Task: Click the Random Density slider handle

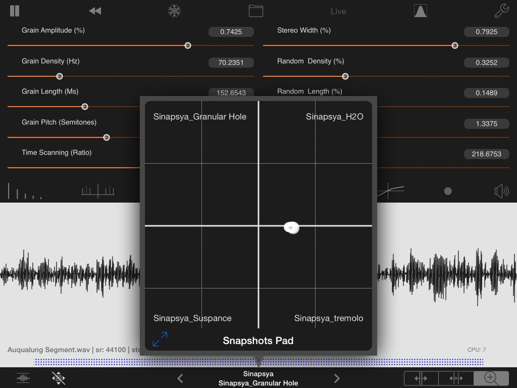Action: (x=345, y=76)
